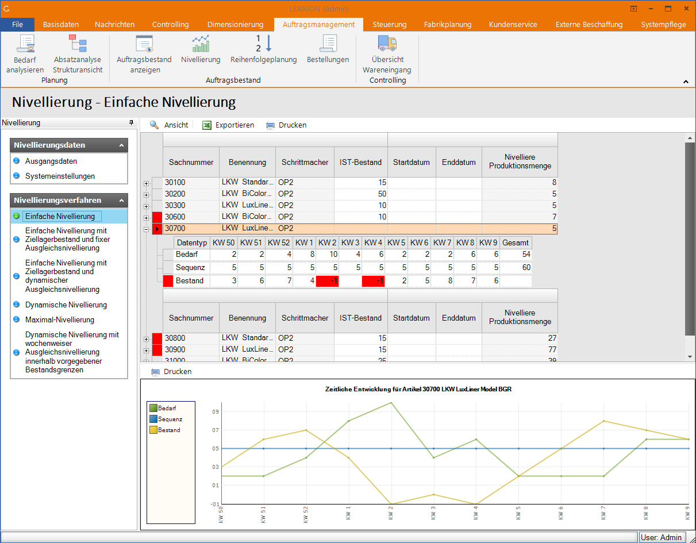Switch to the Controlling tab
Screen dimensions: 696x543
(170, 24)
